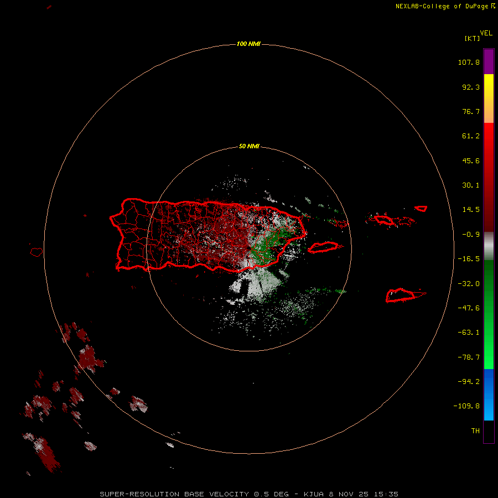The width and height of the screenshot is (498, 498).
Task: Click the Super-Resolution Base Velocity footer caption
Action: tap(249, 494)
